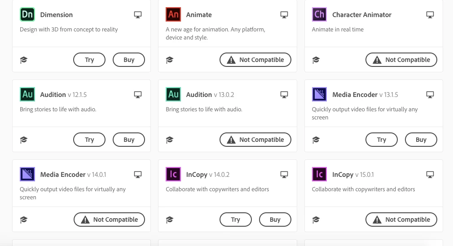
Task: Click the Media Encoder v 14.0.1 icon
Action: click(27, 174)
